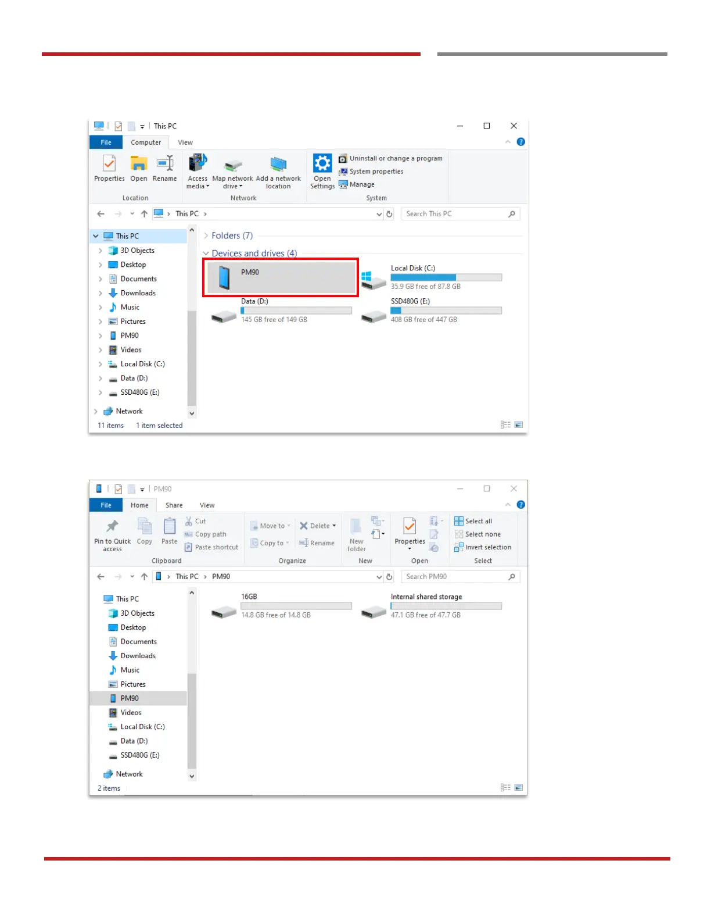
Task: Click This PC in PM90 breadcrumb
Action: (187, 577)
